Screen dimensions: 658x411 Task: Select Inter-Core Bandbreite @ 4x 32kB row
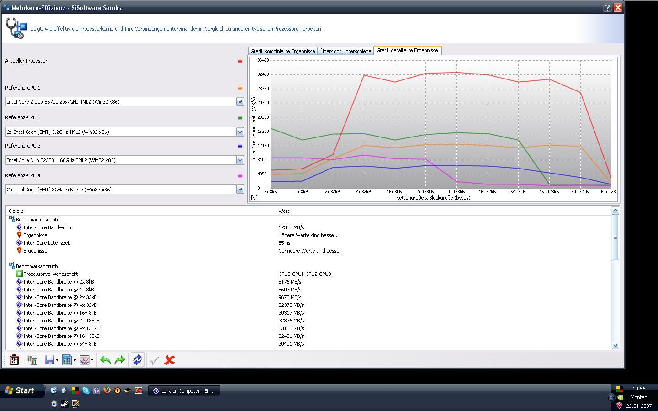[x=308, y=305]
